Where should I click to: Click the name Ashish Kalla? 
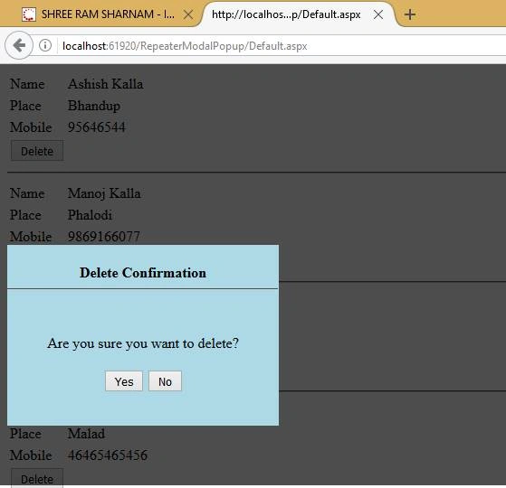click(106, 84)
